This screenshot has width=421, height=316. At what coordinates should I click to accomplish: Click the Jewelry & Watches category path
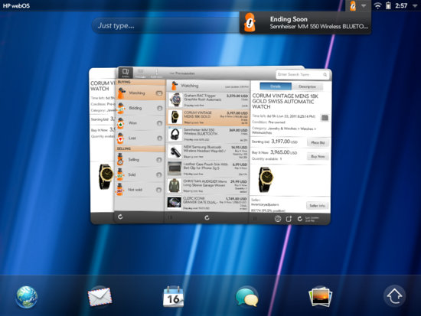(x=283, y=131)
